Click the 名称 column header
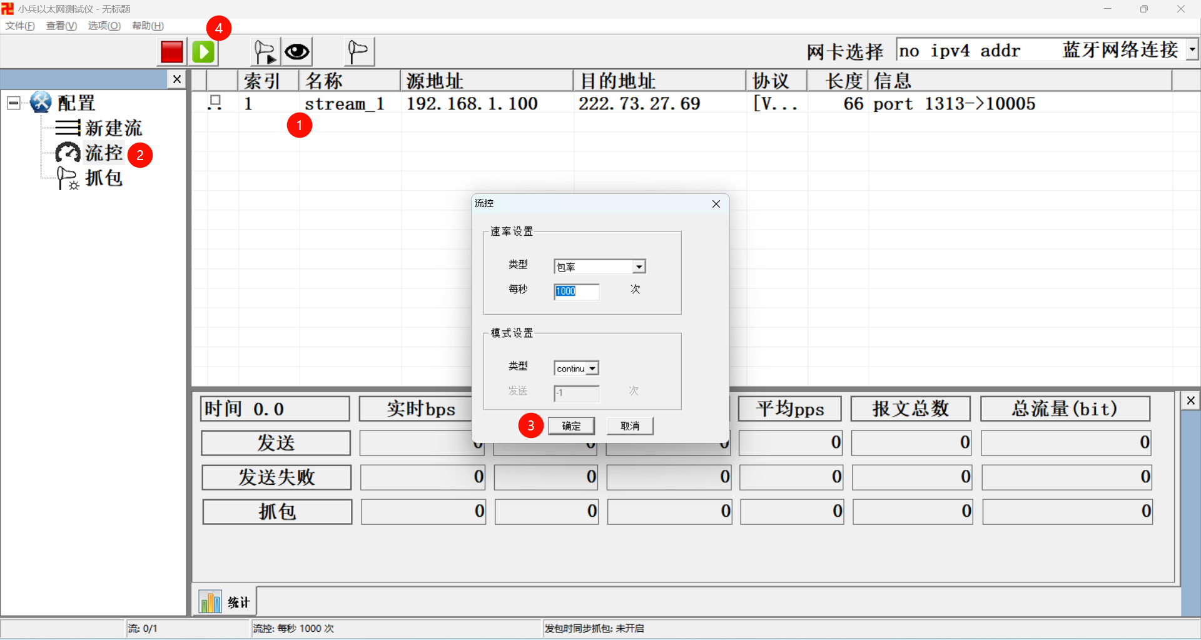 point(350,81)
